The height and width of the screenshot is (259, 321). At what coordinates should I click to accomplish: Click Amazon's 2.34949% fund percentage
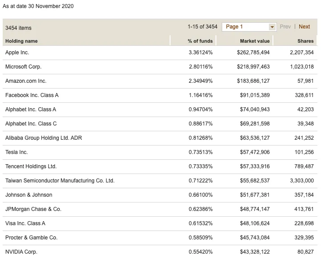[201, 81]
